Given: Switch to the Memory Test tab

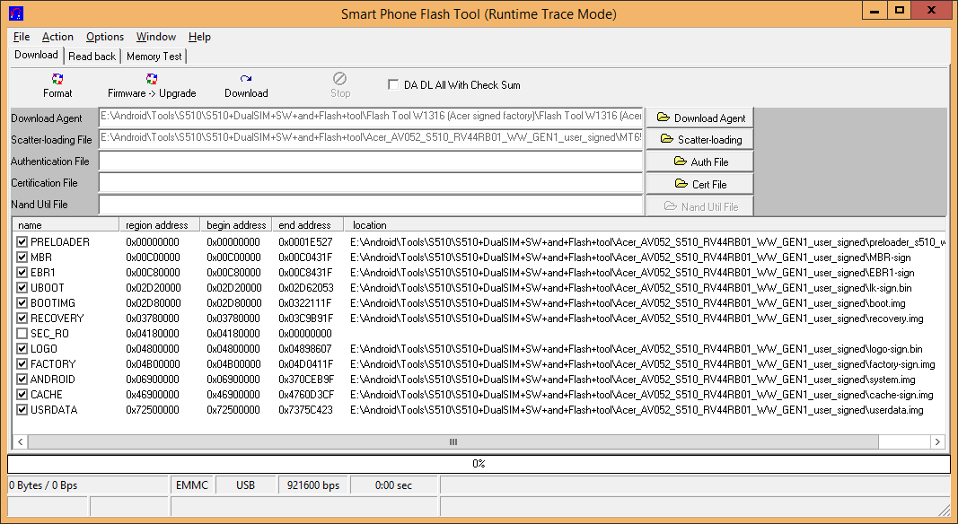Looking at the screenshot, I should tap(154, 55).
